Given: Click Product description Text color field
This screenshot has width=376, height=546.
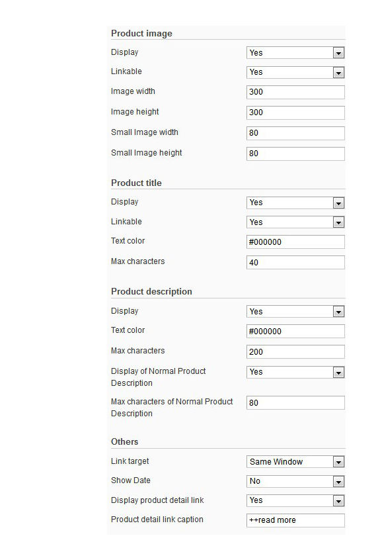Looking at the screenshot, I should click(295, 331).
